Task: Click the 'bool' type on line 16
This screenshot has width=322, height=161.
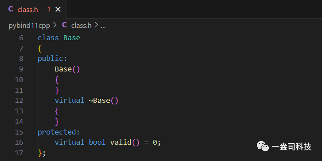Action: click(97, 142)
